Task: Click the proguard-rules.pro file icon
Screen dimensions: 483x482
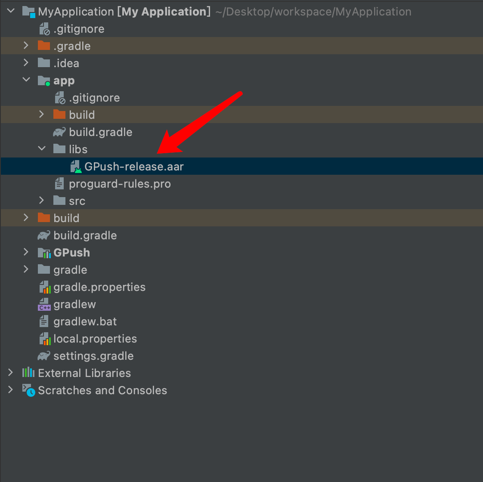Action: (59, 184)
